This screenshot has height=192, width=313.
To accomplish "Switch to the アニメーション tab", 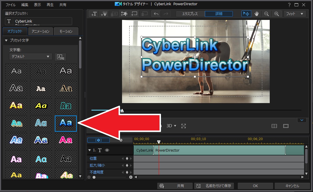I will tap(40, 31).
